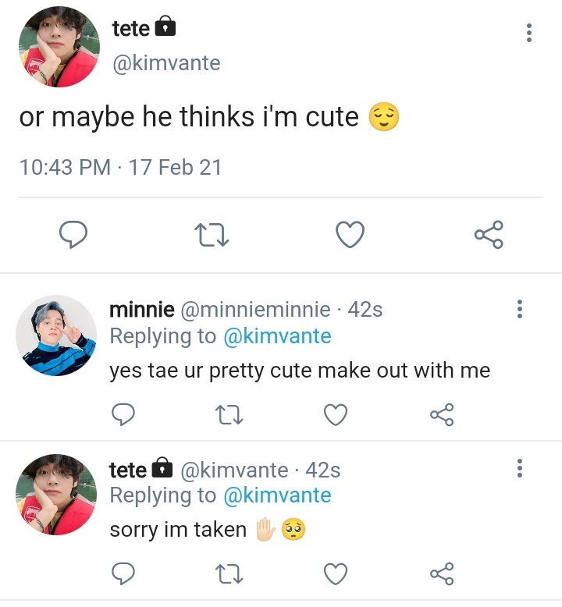
Task: Open @kimvante link in tete's reply
Action: 277,495
